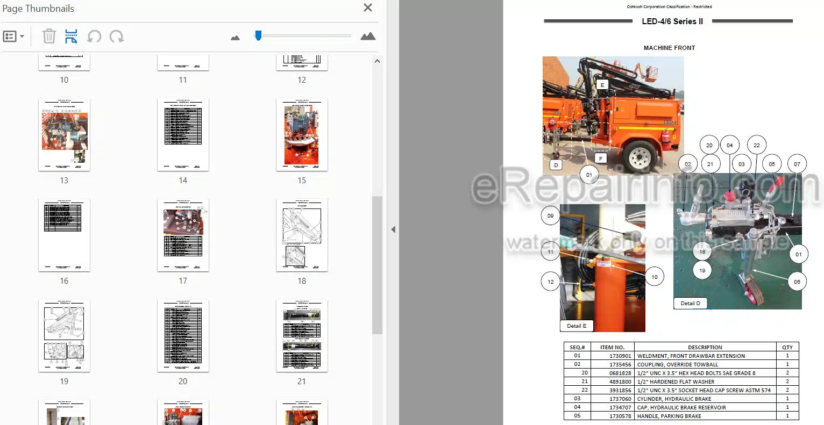This screenshot has height=425, width=824.
Task: Click the SEQ.# column header
Action: pyautogui.click(x=577, y=347)
